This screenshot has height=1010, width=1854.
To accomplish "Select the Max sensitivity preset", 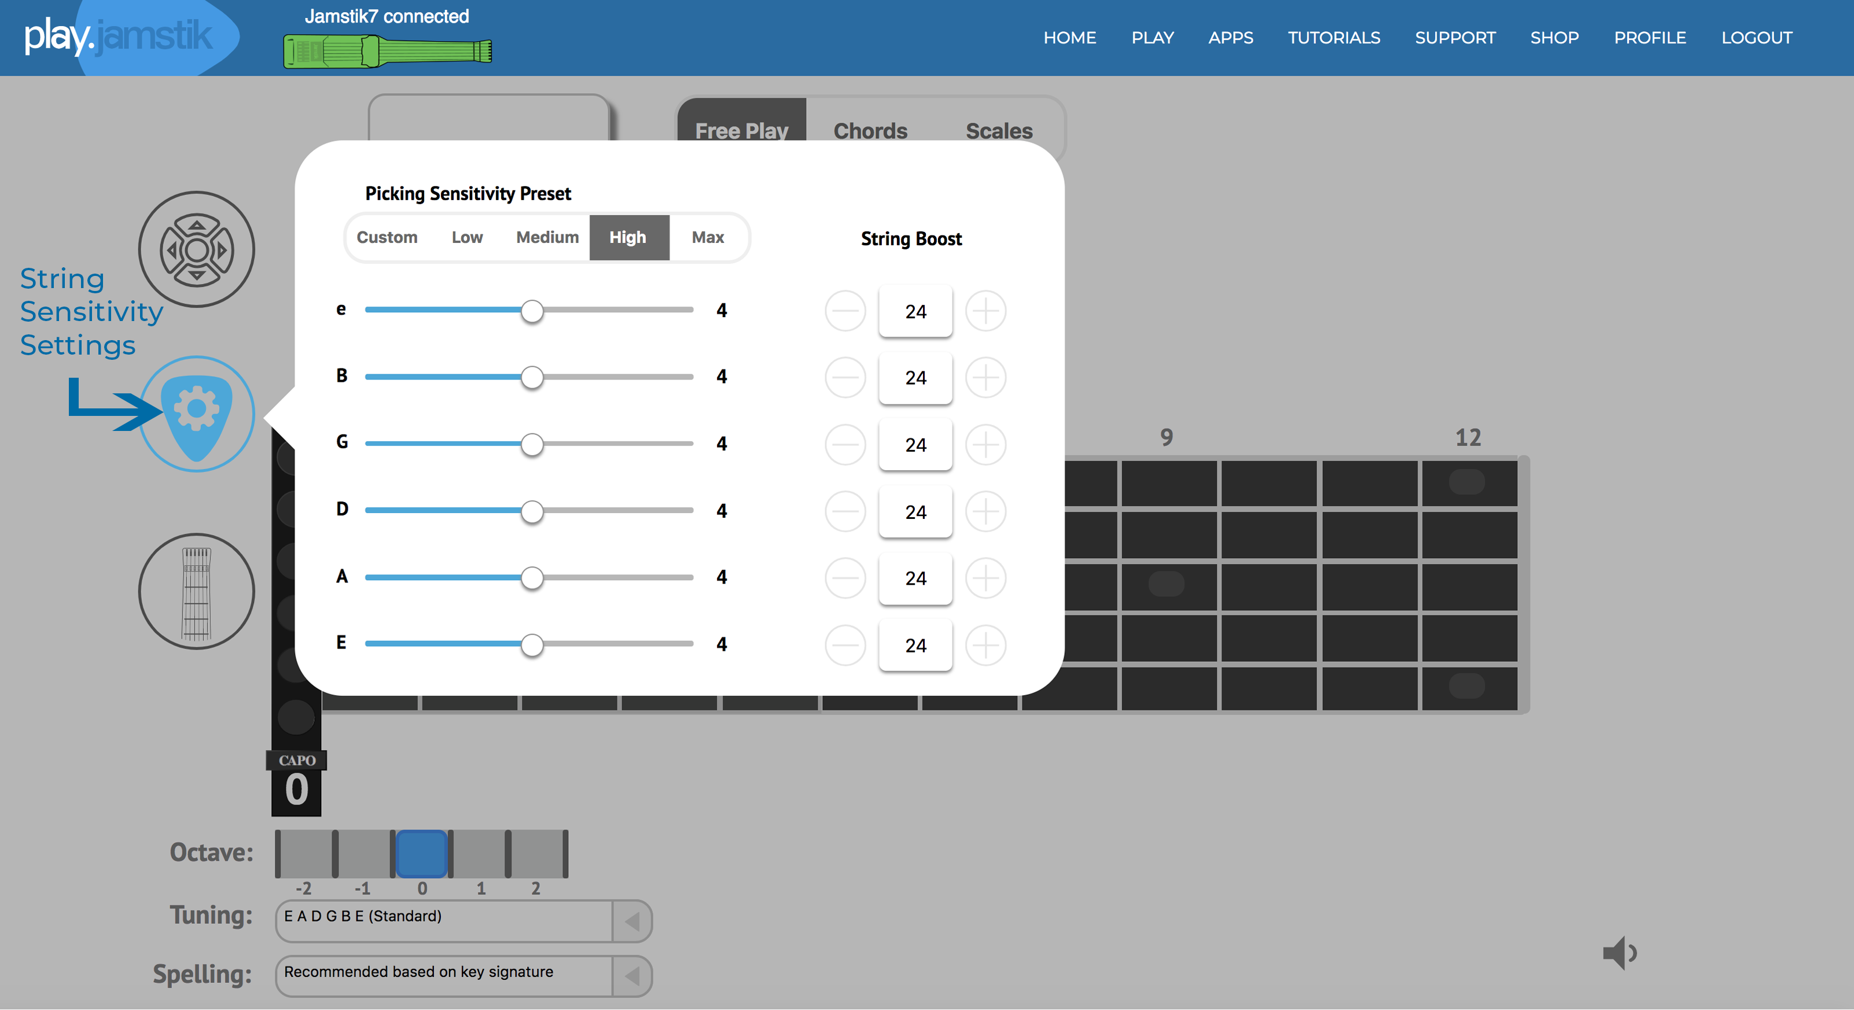I will [708, 237].
